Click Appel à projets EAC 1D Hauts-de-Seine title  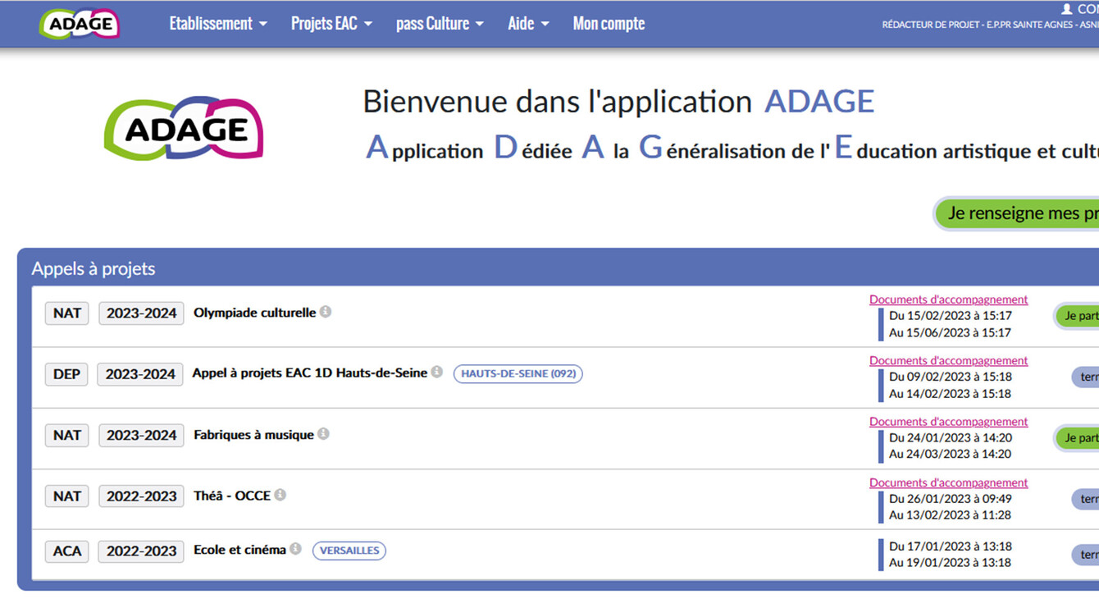tap(310, 373)
